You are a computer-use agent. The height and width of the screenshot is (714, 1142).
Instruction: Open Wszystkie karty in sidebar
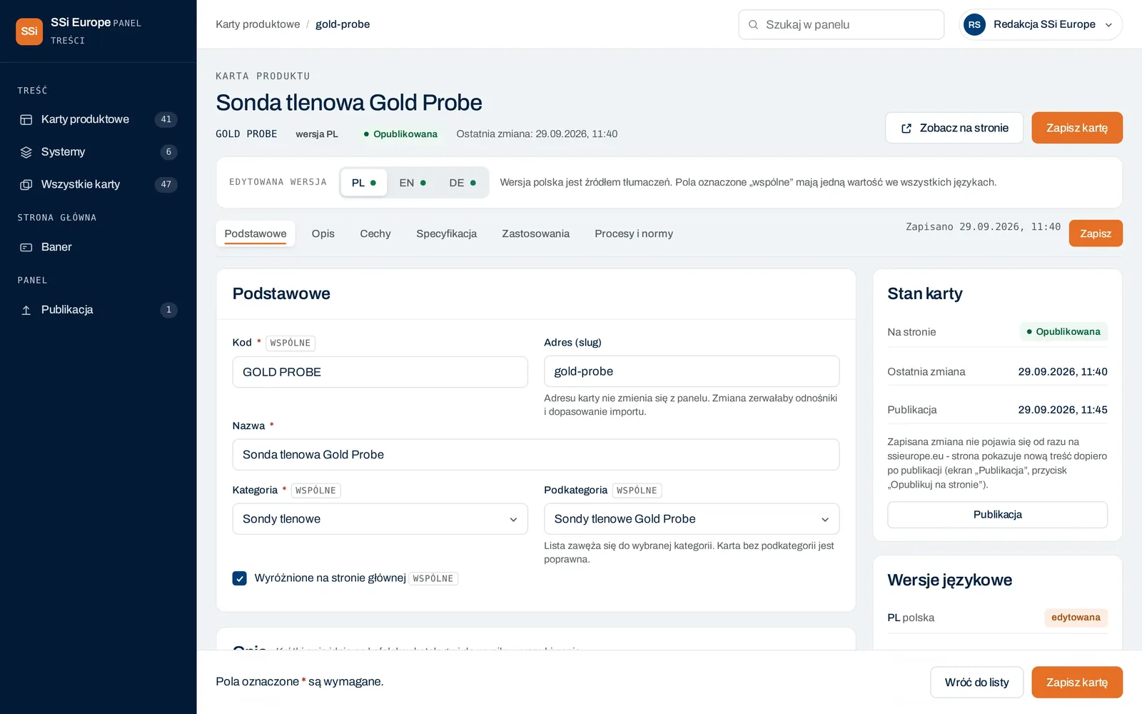98,185
